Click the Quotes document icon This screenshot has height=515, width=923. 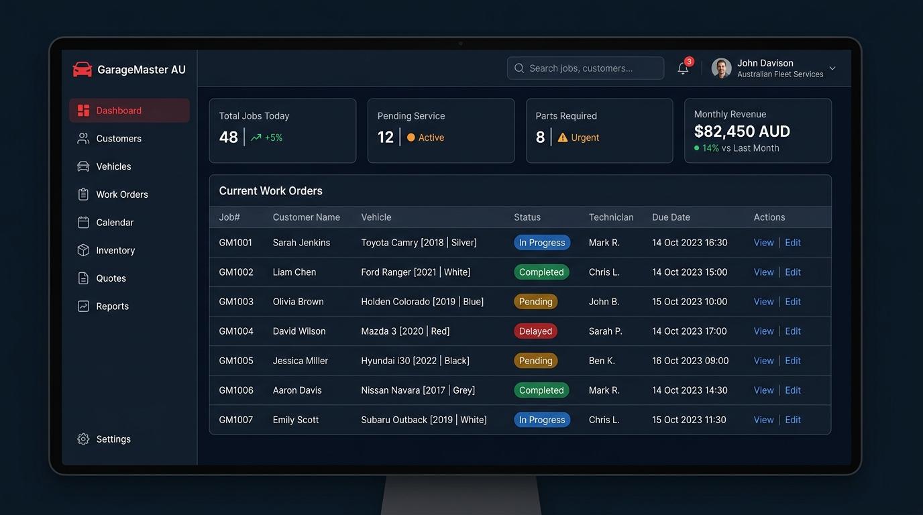pyautogui.click(x=83, y=278)
